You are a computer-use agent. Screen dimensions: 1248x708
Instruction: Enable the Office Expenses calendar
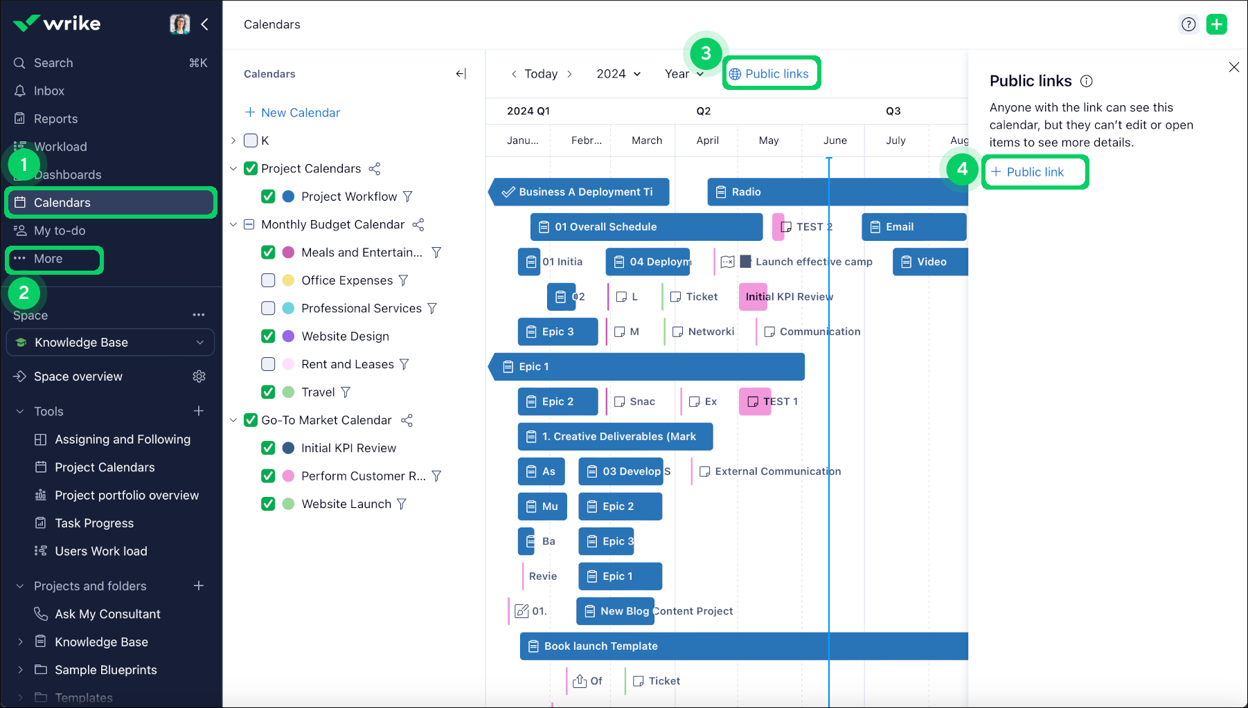[268, 280]
